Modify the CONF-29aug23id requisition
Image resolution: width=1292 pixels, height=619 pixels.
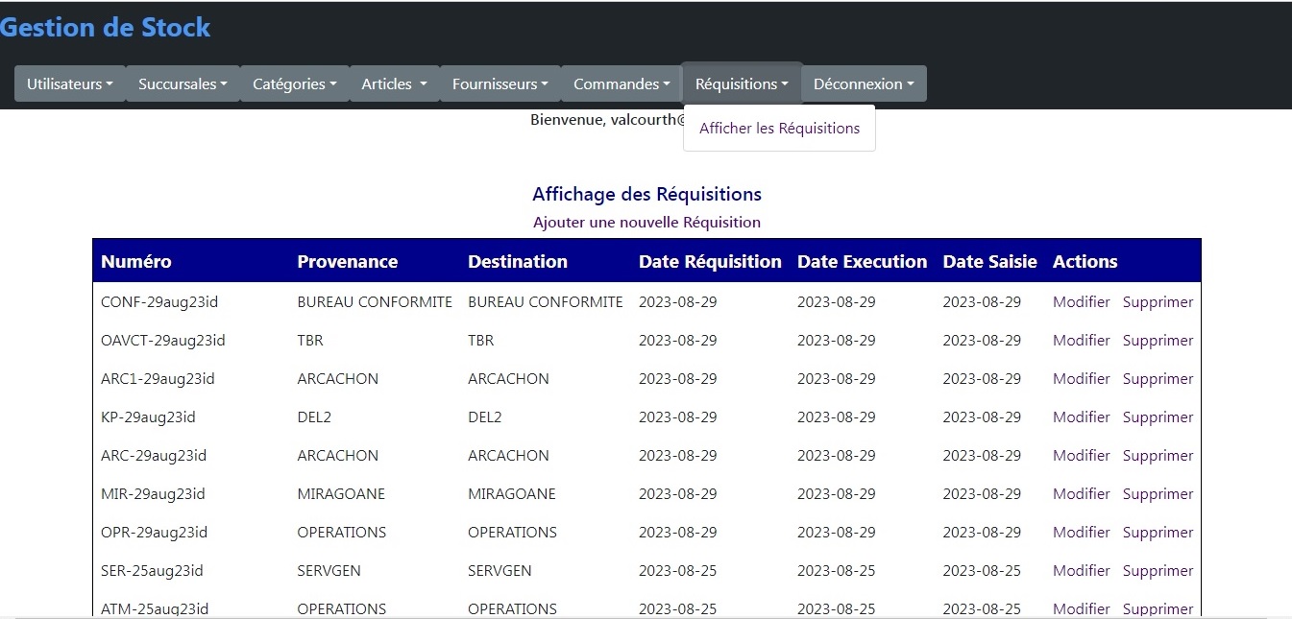click(1081, 302)
